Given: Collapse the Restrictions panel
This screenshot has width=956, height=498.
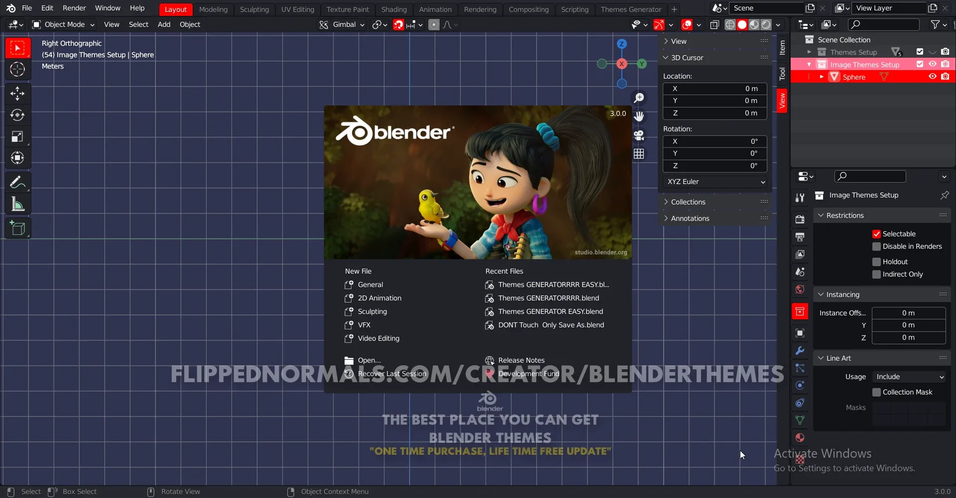Looking at the screenshot, I should click(x=882, y=215).
